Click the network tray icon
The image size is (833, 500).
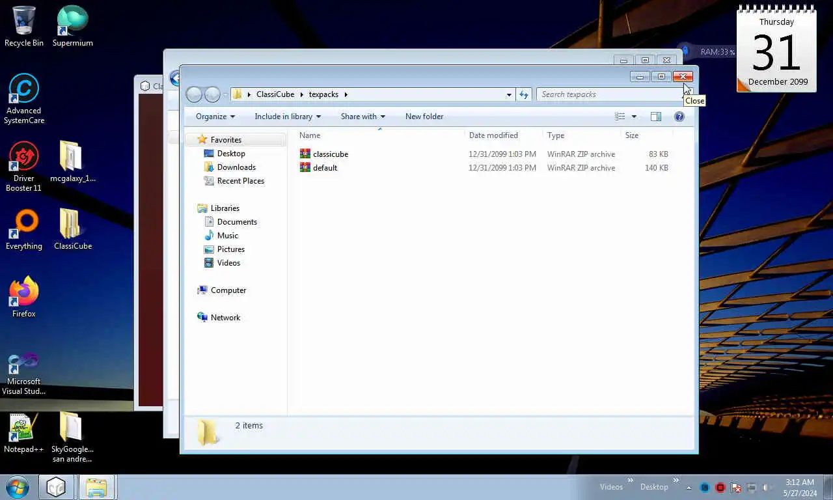(752, 487)
